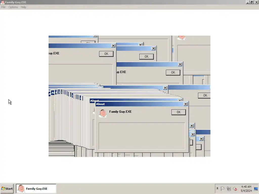259x194 pixels.
Task: Click OK in the frontmost About dialog
Action: (179, 112)
